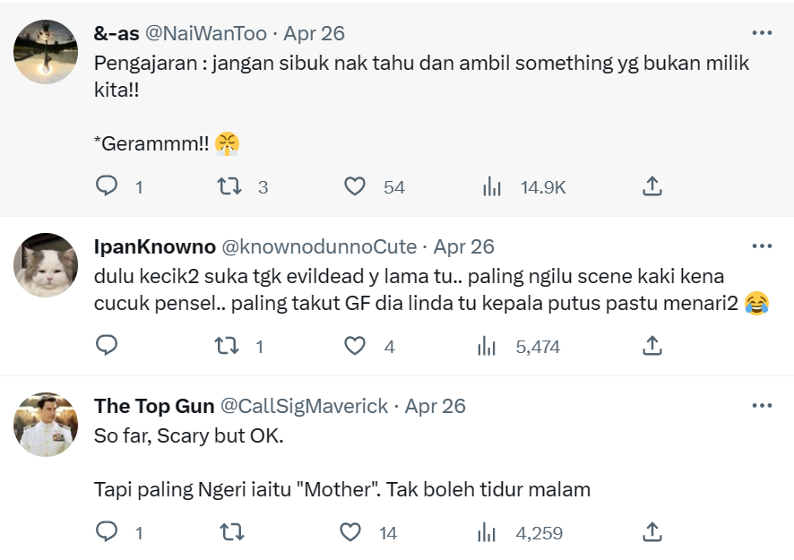Click the cat avatar of IpanKnowno

point(46,265)
